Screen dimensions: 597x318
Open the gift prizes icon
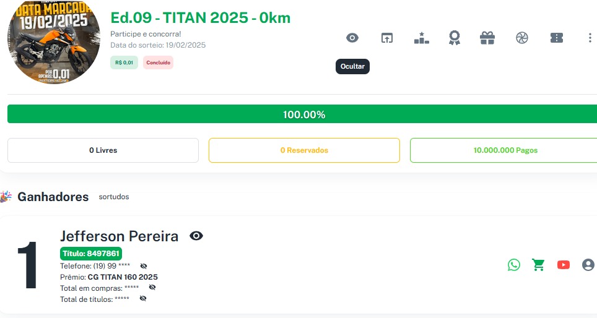487,38
